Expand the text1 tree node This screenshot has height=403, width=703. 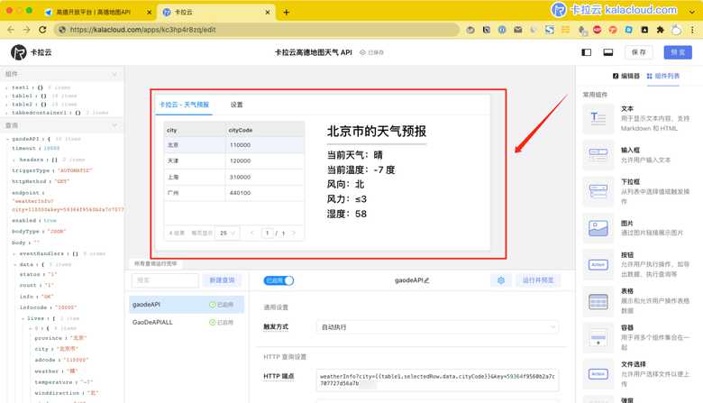[x=6, y=87]
